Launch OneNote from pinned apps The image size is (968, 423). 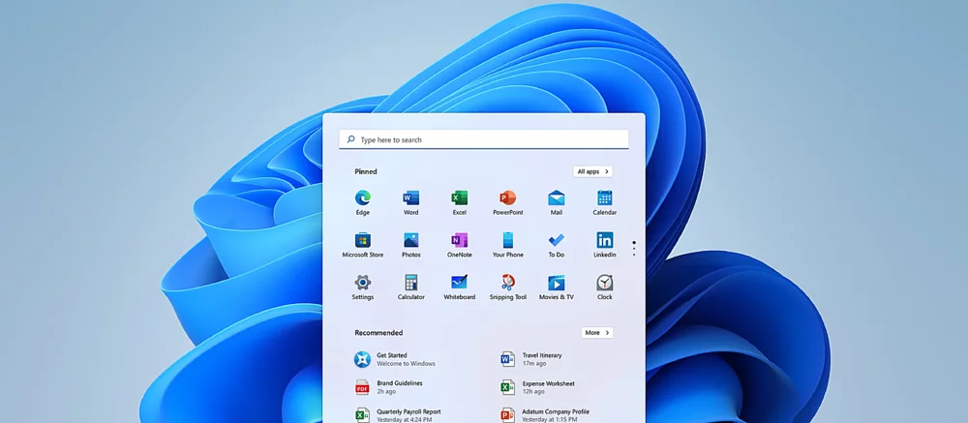[x=459, y=241]
